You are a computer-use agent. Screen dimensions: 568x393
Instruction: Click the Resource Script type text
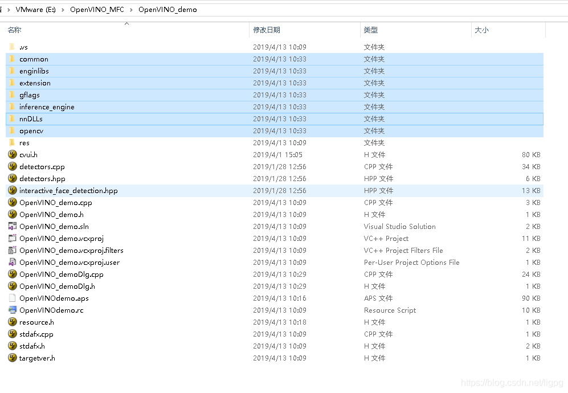pos(390,310)
